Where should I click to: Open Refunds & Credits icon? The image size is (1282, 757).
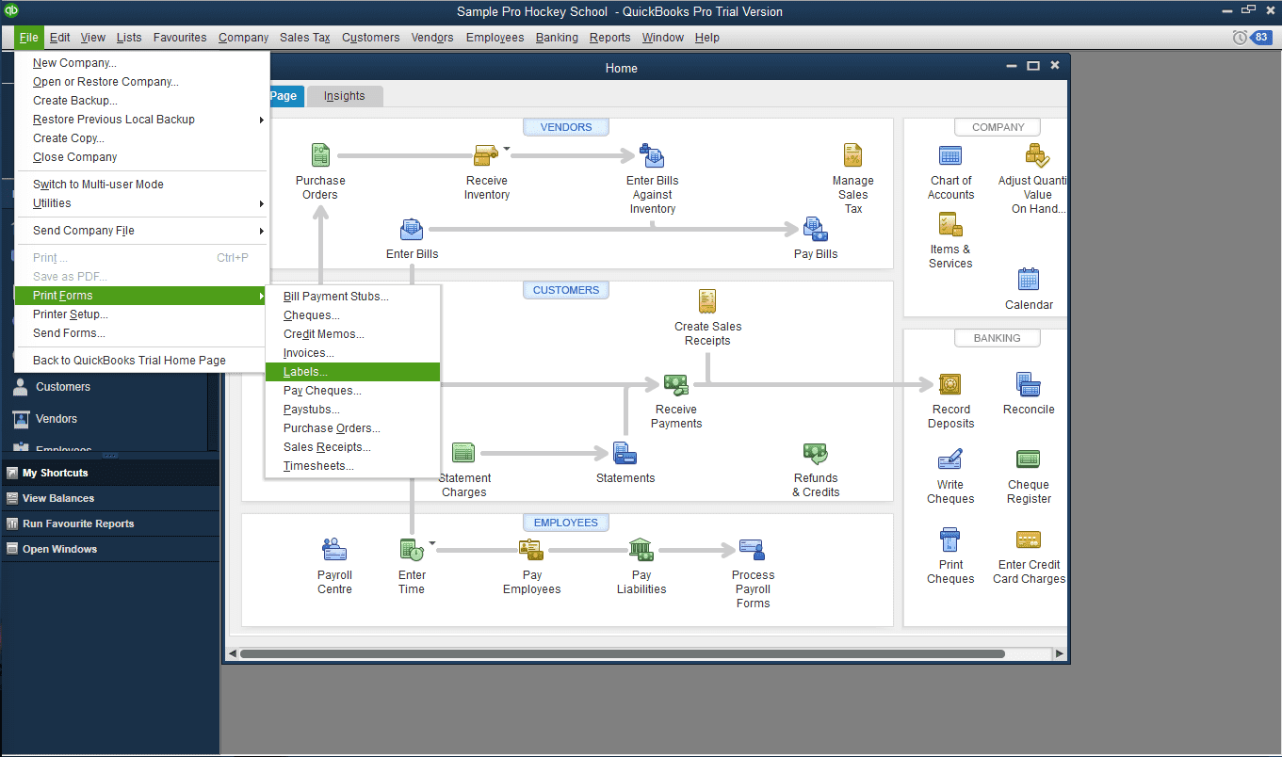pos(815,453)
